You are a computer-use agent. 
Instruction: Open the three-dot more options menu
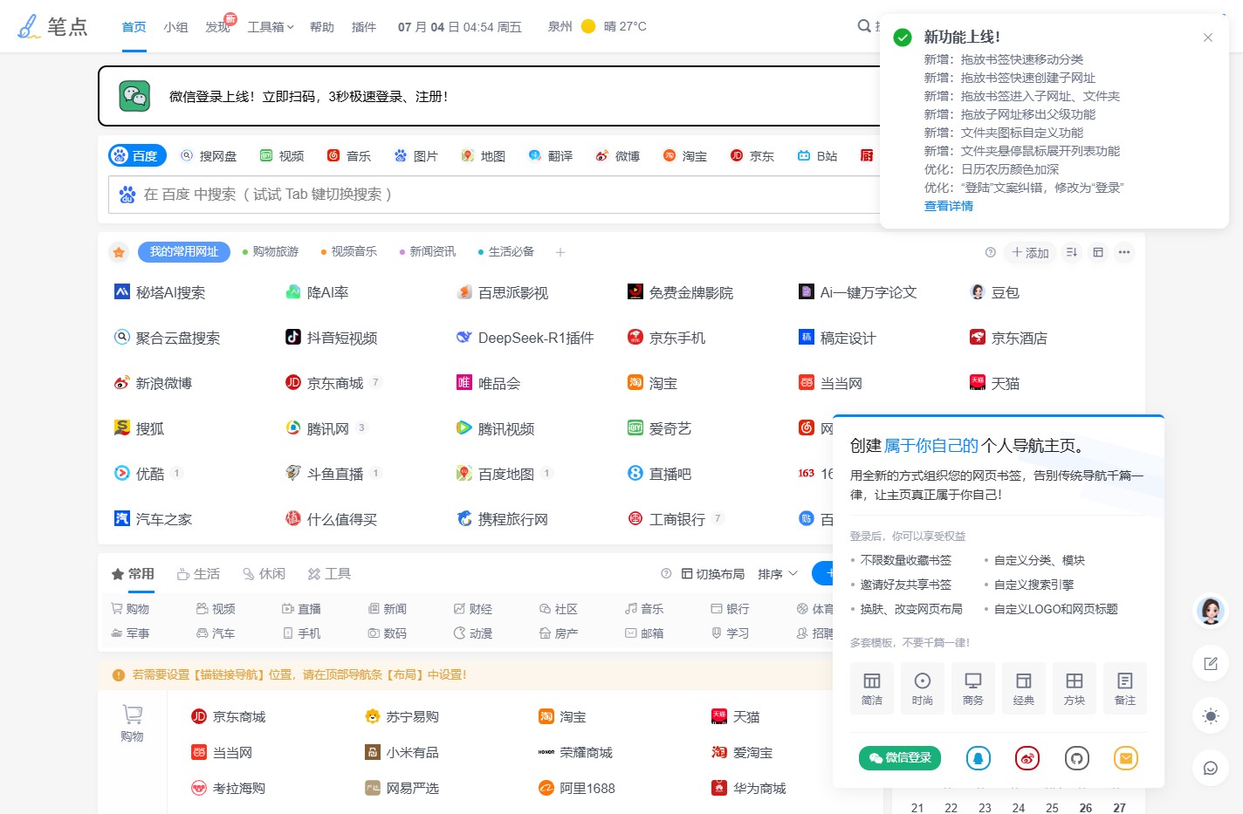coord(1124,252)
